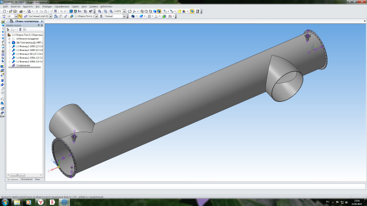Select the shaded display mode icon
The image size is (367, 206).
click(155, 11)
